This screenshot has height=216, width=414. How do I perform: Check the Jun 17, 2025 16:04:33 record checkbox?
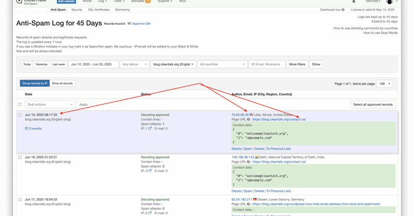(20, 200)
